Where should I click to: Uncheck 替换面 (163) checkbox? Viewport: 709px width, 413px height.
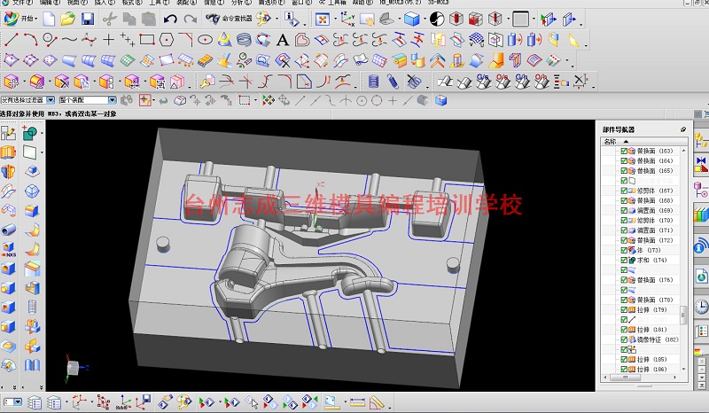[x=624, y=151]
